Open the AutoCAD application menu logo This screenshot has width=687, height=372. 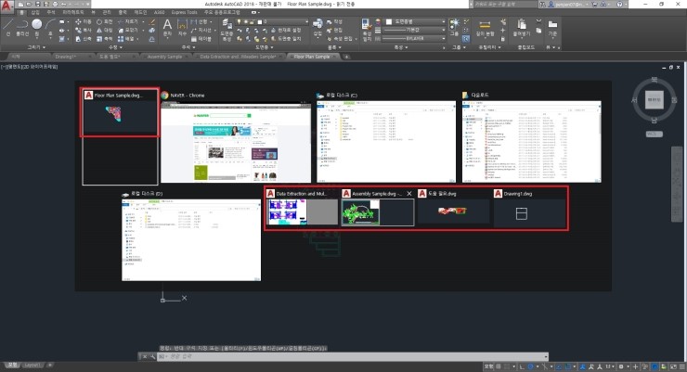click(x=6, y=6)
